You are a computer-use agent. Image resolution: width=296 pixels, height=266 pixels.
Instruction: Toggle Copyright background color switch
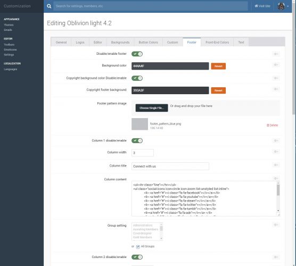coord(137,78)
